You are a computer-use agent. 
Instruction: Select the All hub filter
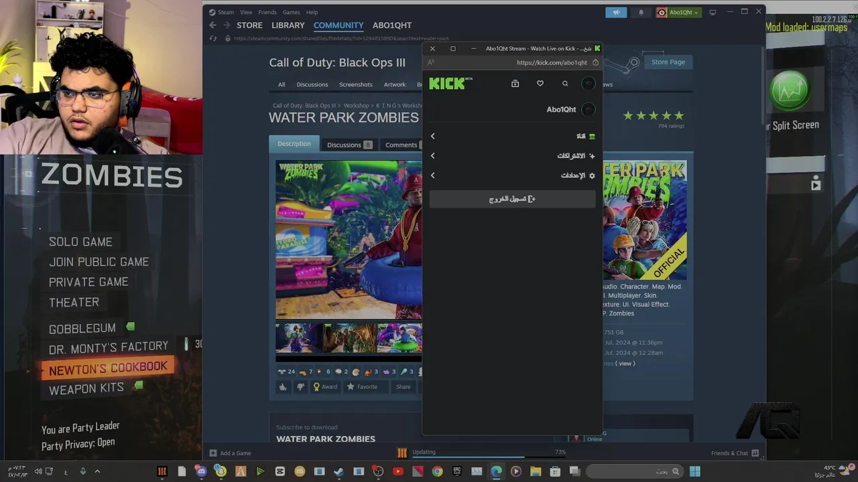[x=282, y=84]
